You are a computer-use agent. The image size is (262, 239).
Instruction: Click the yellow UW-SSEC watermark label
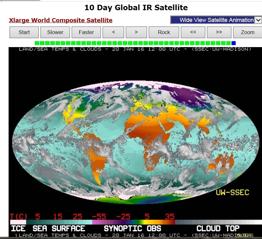[232, 192]
